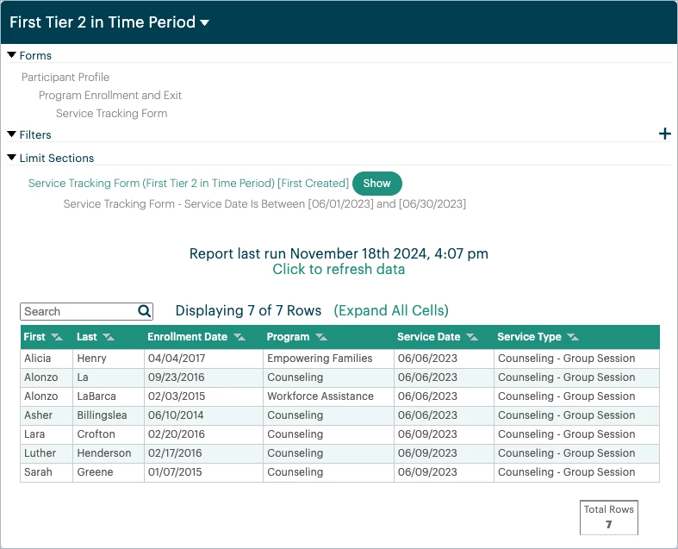Screen dimensions: 678x549
Task: Click cell 'Henderson'
Action: 108,453
